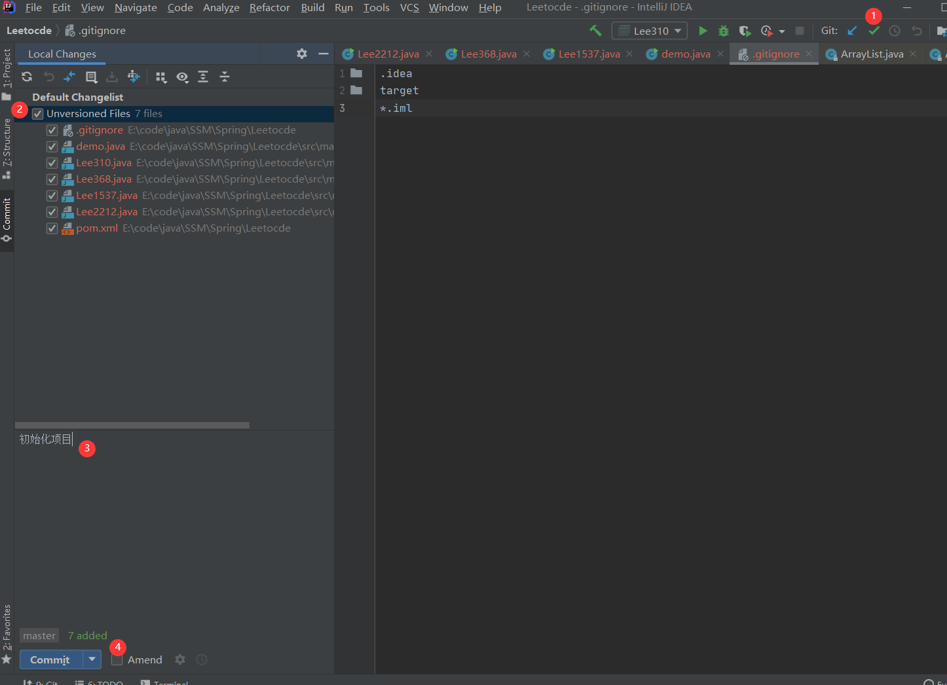
Task: Uncheck the pom.xml file checkbox
Action: (x=52, y=228)
